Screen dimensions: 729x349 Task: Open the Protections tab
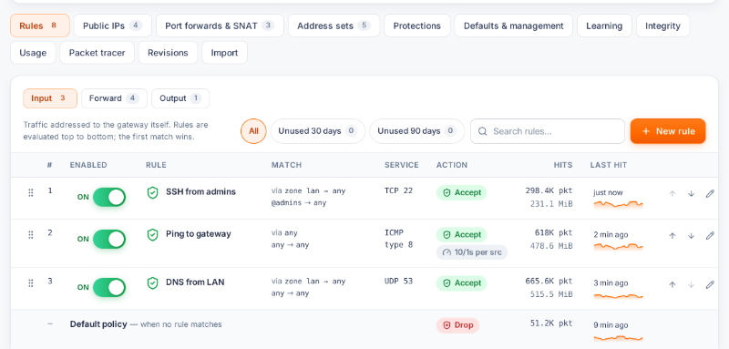coord(417,26)
